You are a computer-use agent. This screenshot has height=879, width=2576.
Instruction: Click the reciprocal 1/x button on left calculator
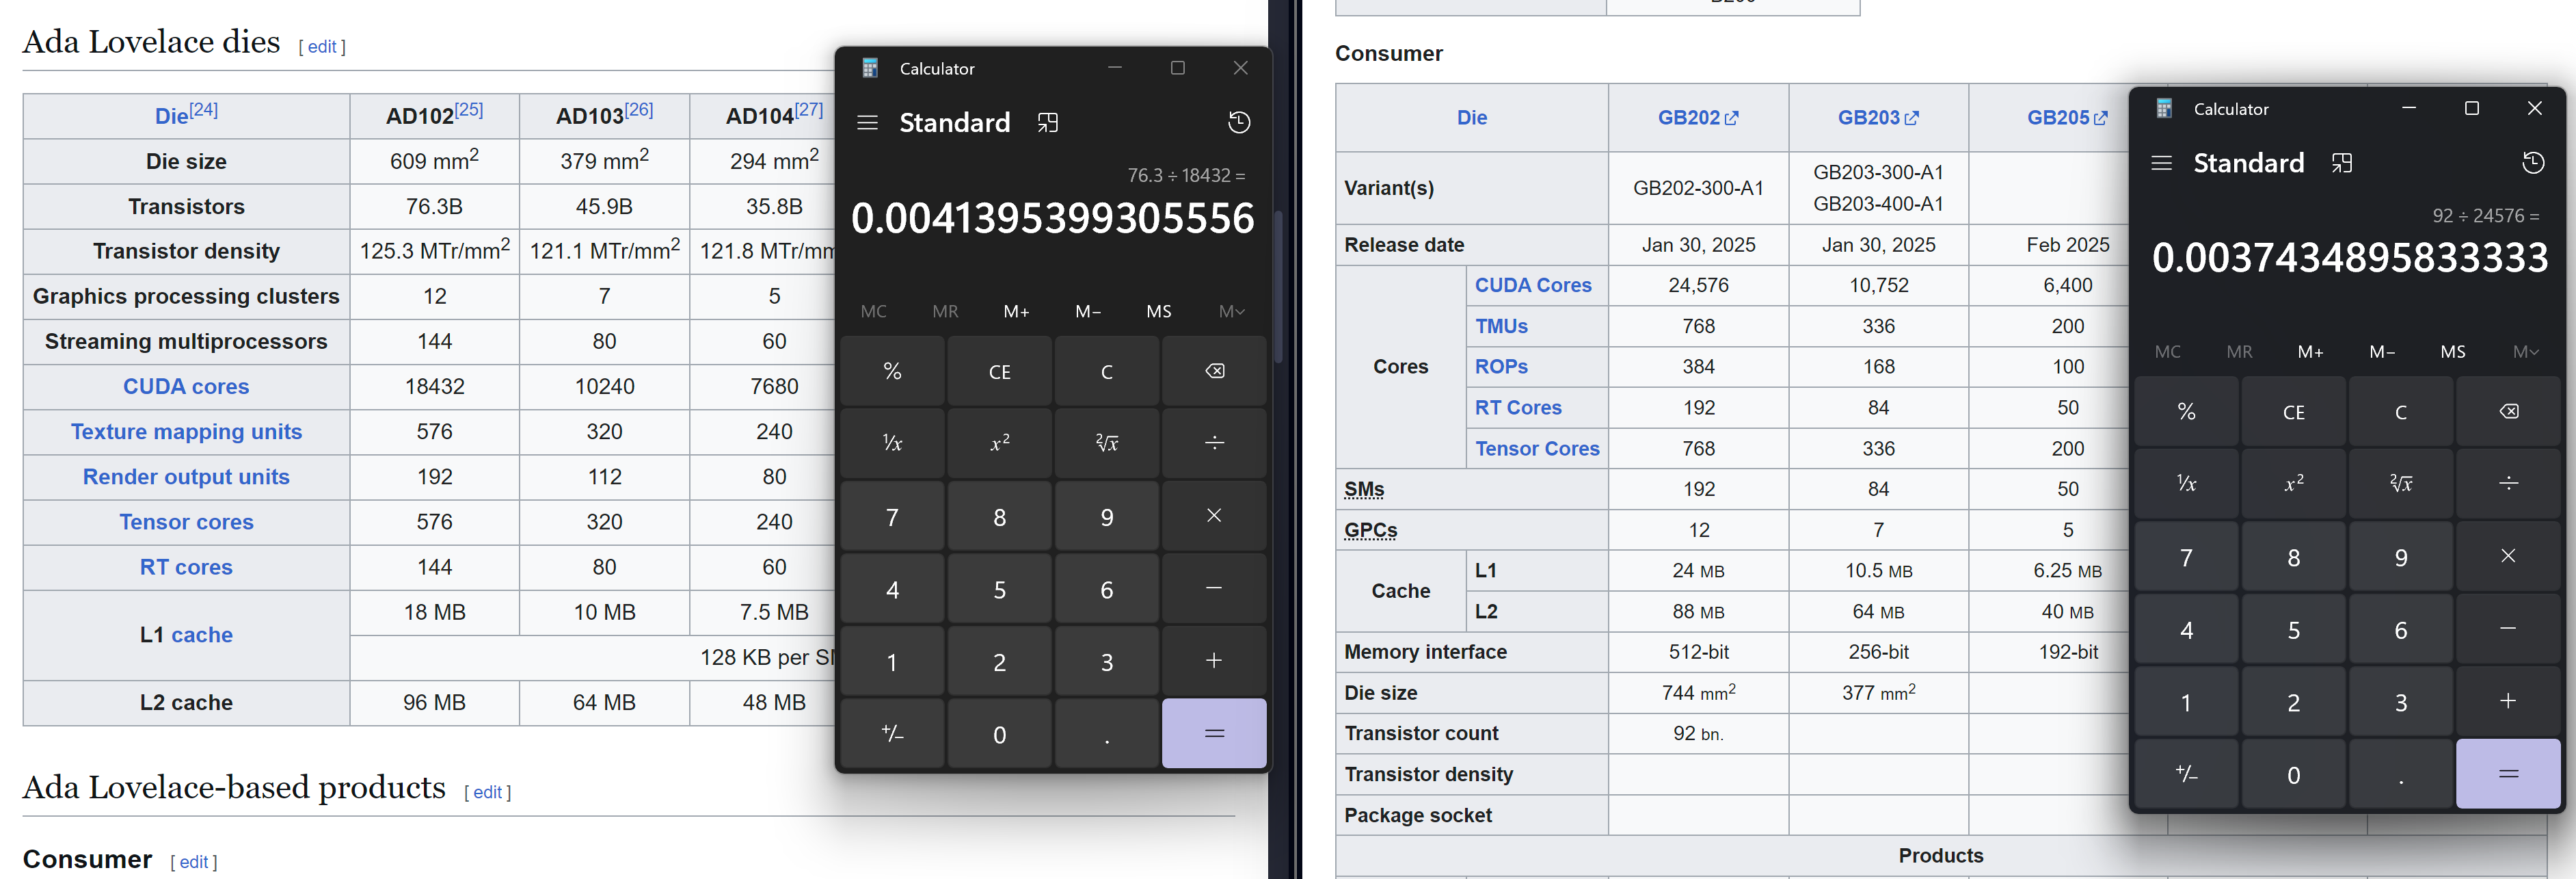tap(892, 443)
